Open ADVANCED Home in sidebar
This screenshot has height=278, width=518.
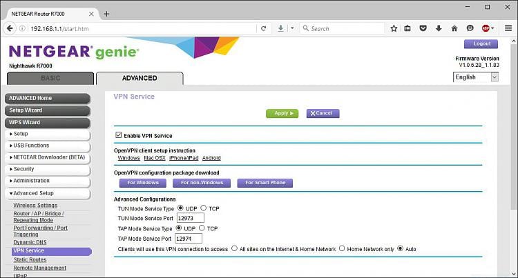coord(47,98)
